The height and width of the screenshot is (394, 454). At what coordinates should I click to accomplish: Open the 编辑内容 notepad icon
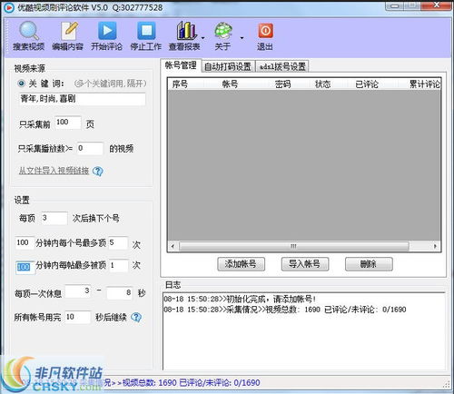pos(68,31)
